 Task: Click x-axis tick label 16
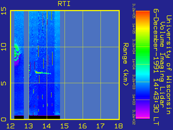click(83, 126)
